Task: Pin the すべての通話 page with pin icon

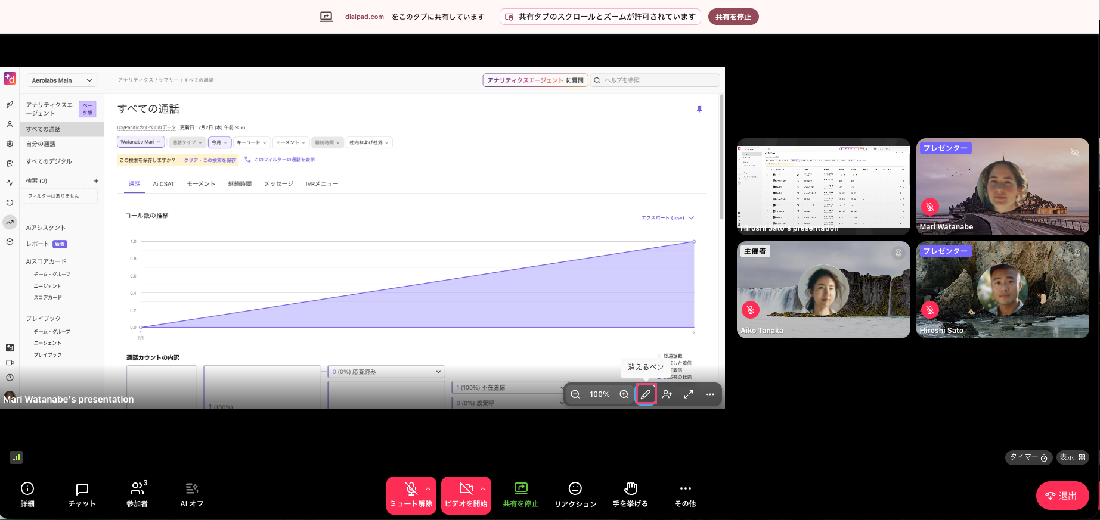Action: point(699,109)
